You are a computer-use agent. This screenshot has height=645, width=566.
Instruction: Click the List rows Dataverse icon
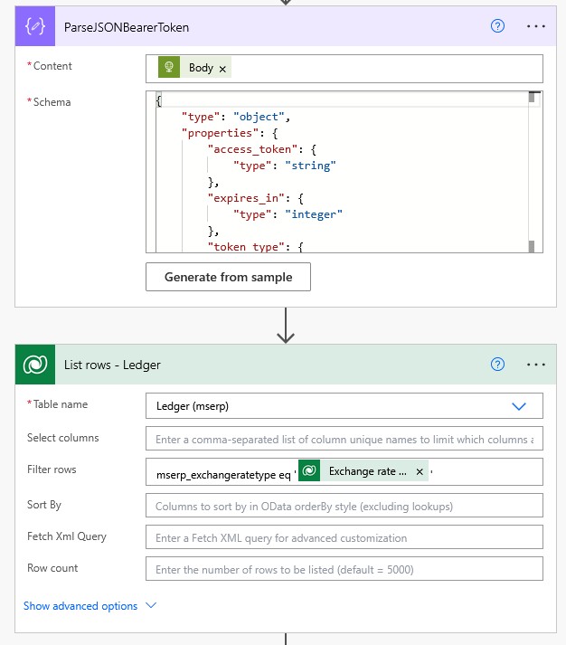click(x=35, y=365)
